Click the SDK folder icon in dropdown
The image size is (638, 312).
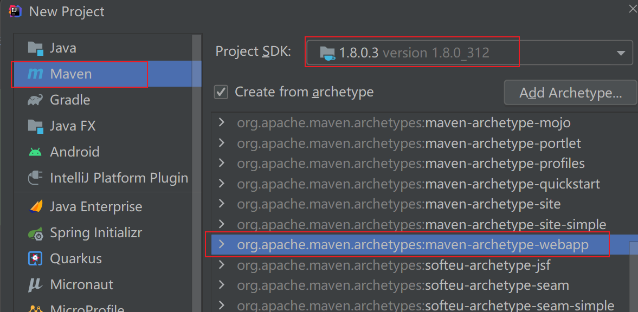(327, 53)
